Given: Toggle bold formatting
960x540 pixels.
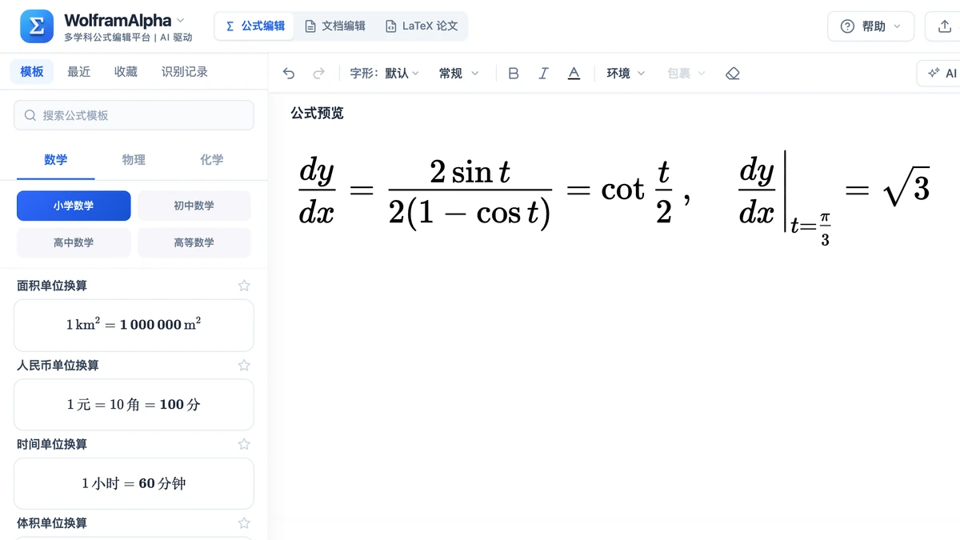Looking at the screenshot, I should click(x=514, y=74).
